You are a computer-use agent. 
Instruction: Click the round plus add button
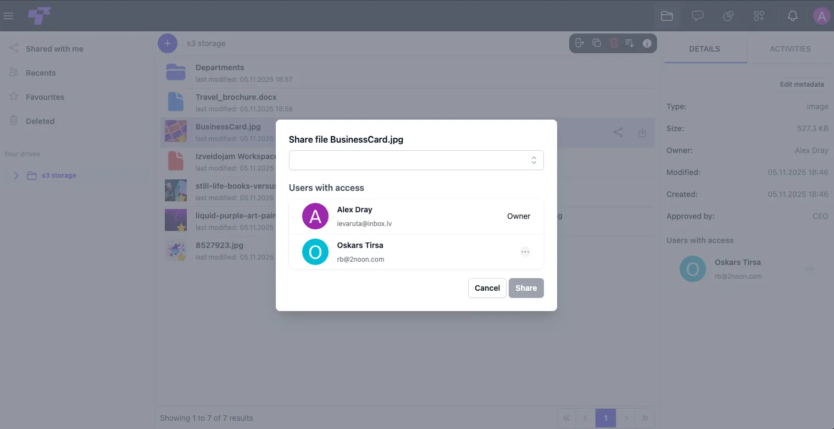[168, 43]
